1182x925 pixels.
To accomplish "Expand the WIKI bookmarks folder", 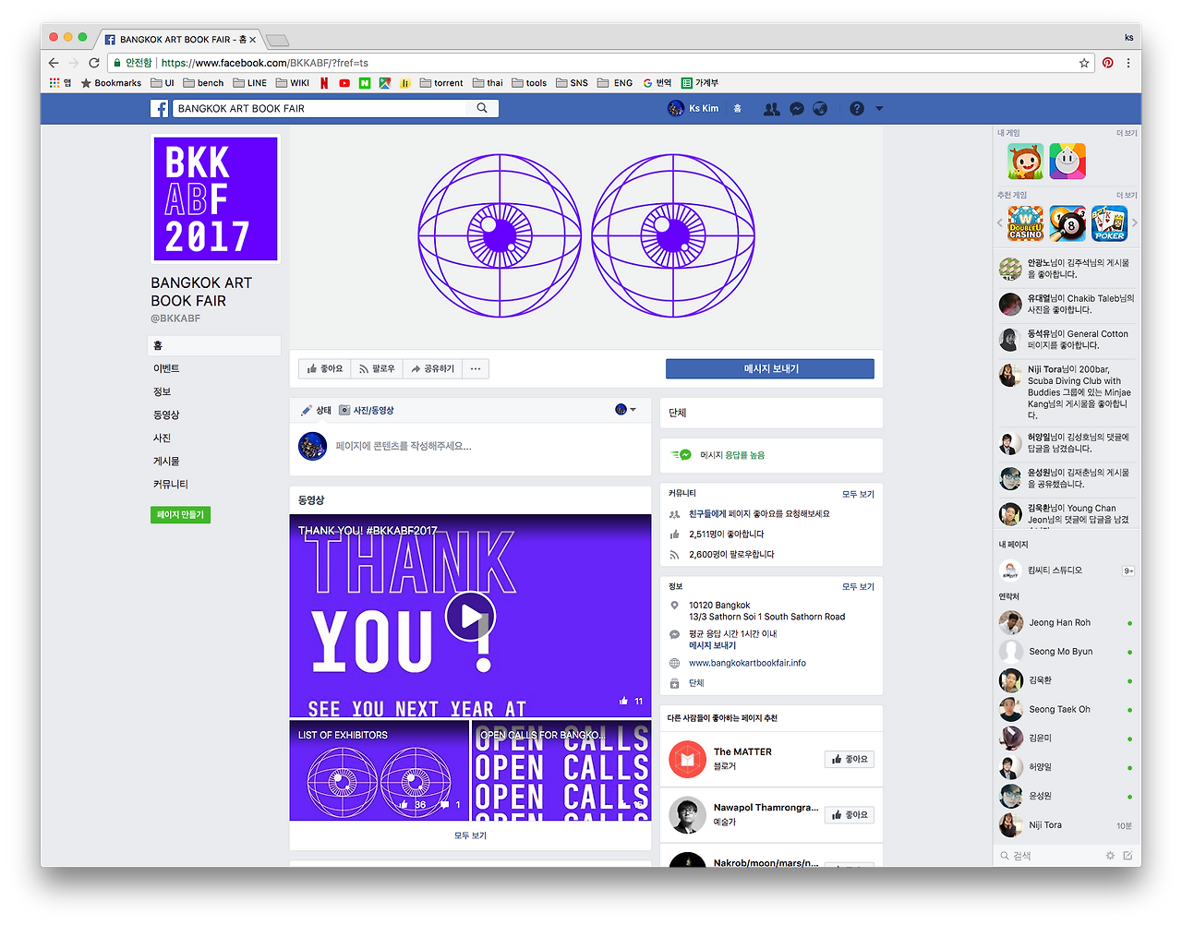I will pyautogui.click(x=293, y=83).
